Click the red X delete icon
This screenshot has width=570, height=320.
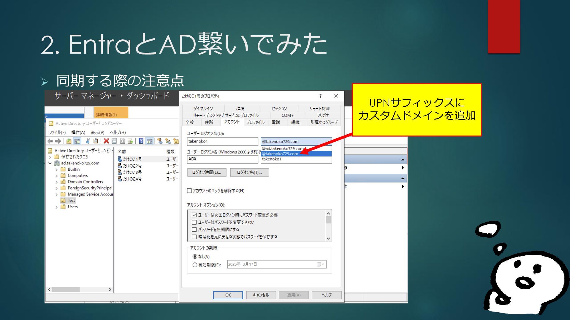(106, 141)
